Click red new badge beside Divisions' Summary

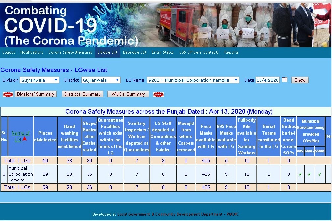coord(8,94)
